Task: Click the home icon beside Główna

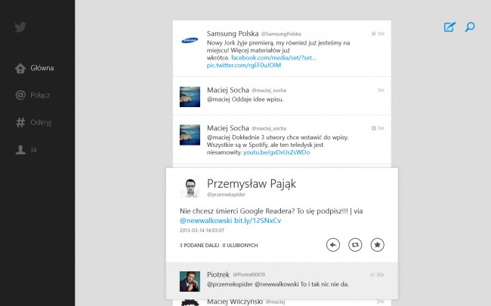Action: (x=20, y=68)
